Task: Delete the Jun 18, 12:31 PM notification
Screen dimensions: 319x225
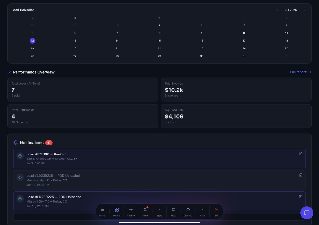Action: tap(301, 197)
